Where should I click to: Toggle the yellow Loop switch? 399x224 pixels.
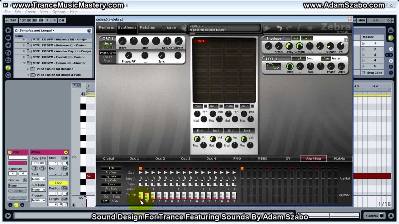(59, 183)
